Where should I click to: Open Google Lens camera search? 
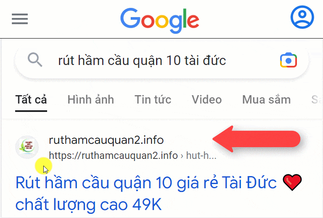289,60
